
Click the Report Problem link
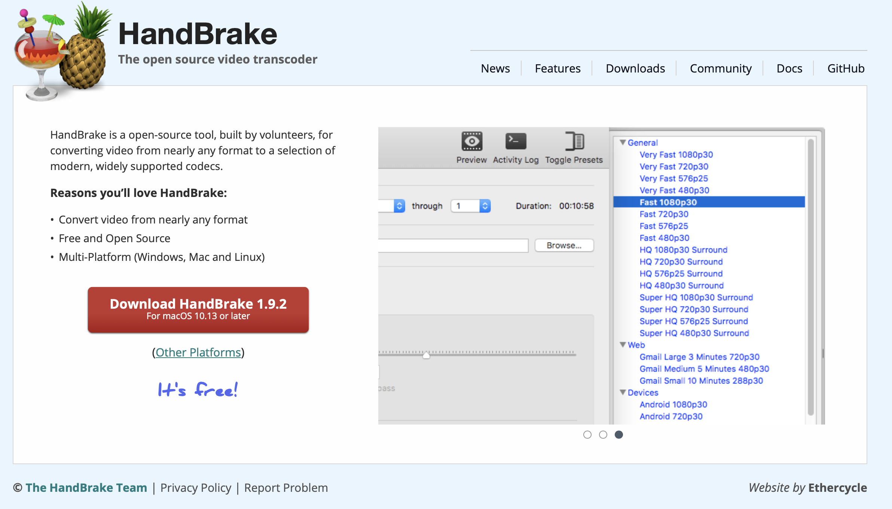click(286, 488)
